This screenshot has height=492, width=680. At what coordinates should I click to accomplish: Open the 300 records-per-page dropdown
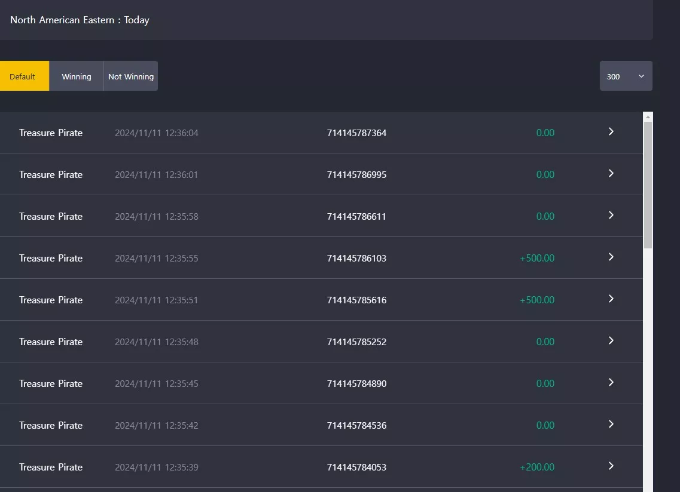[x=626, y=76]
